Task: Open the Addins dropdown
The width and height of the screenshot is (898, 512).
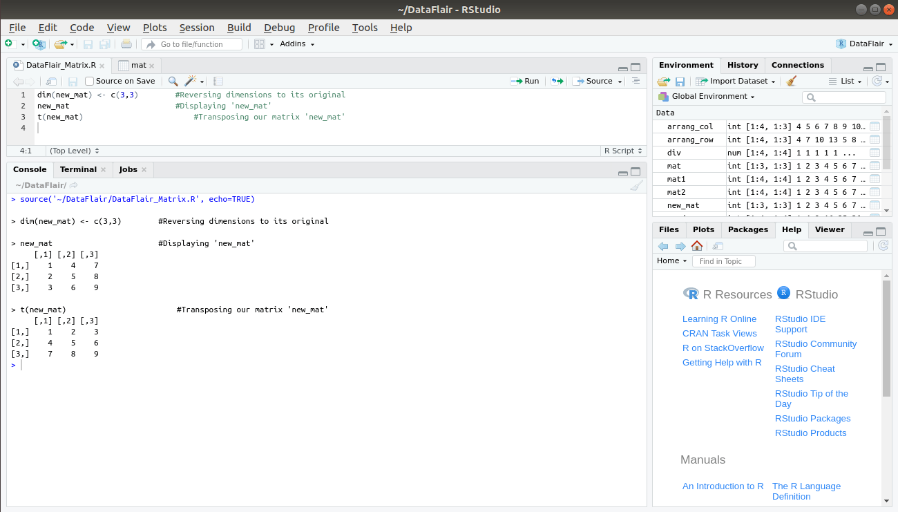Action: (297, 44)
